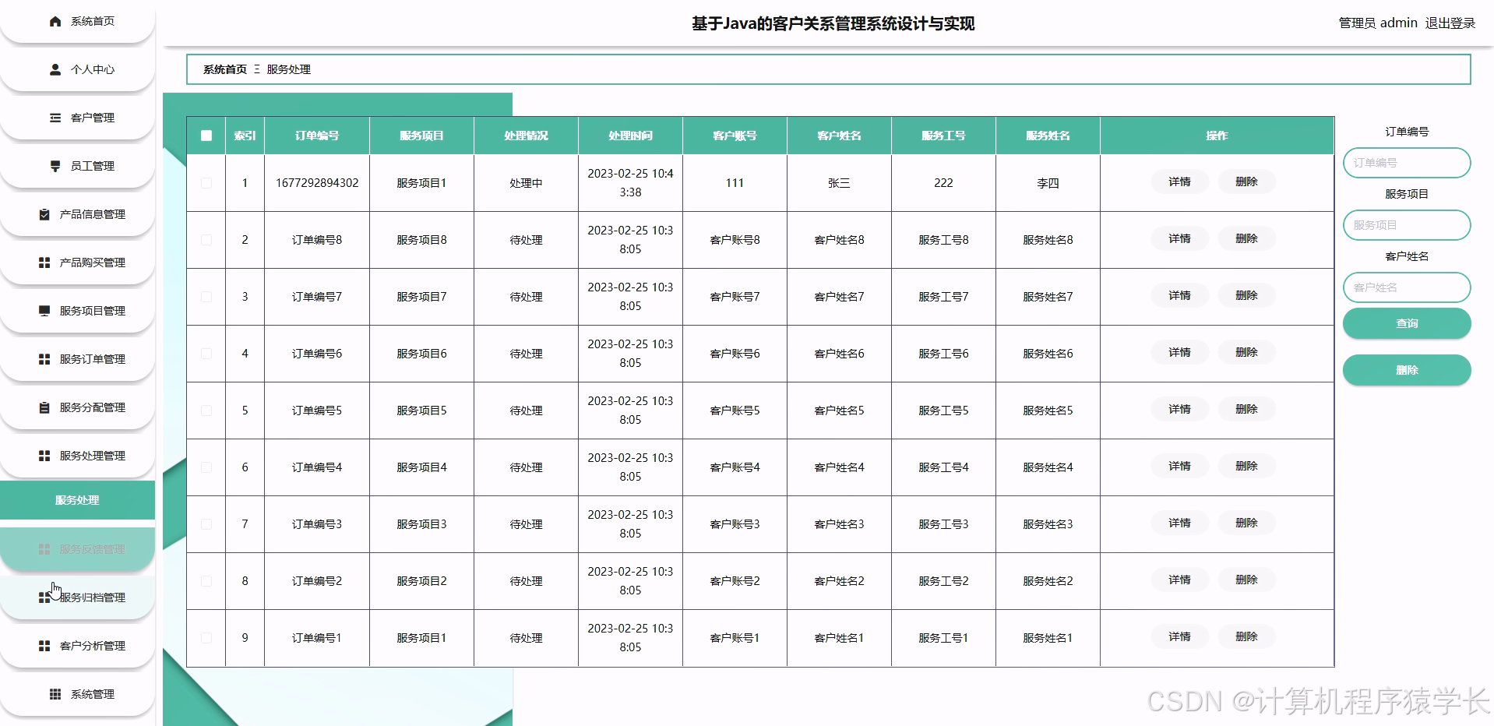Image resolution: width=1494 pixels, height=726 pixels.
Task: Click inside the 客户姓名 input field
Action: pyautogui.click(x=1406, y=287)
